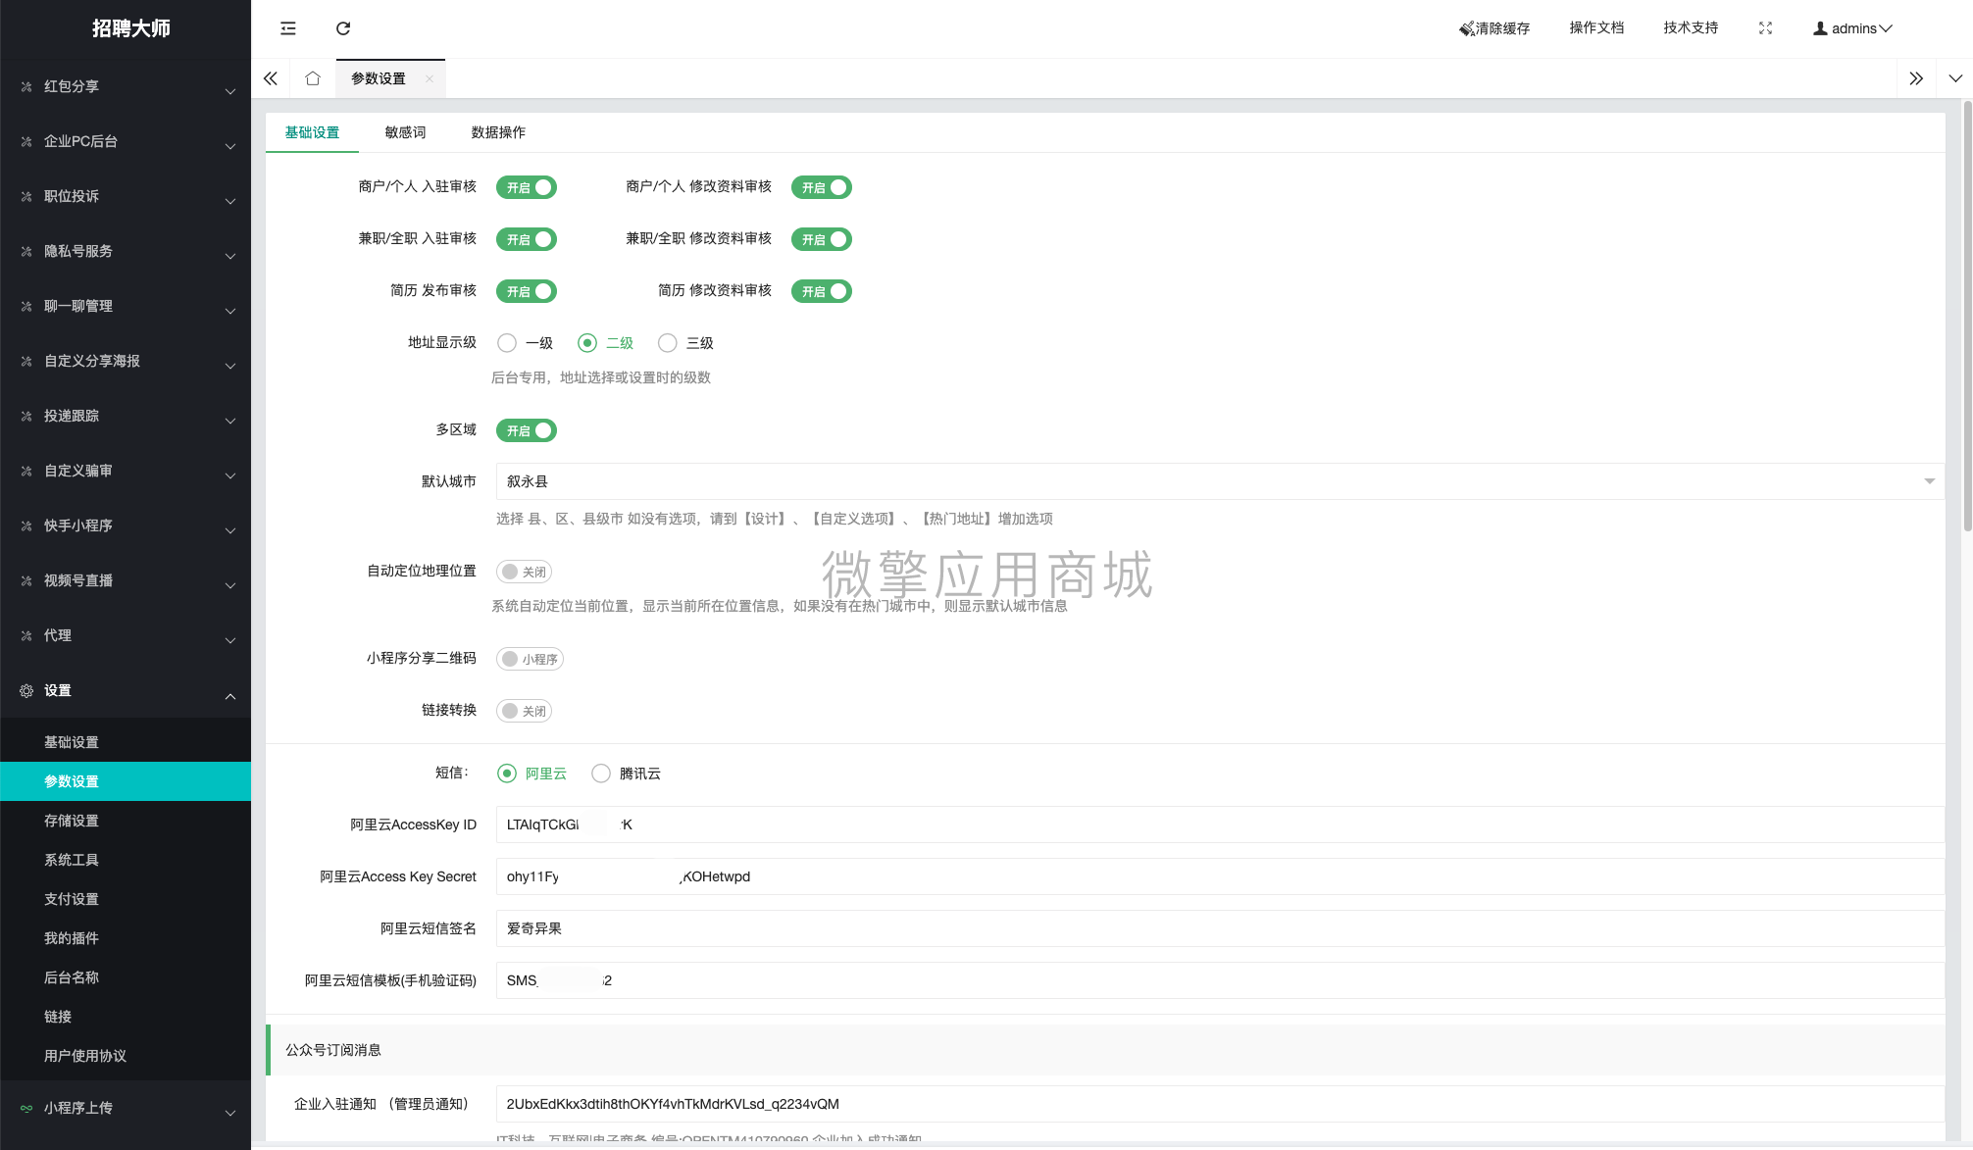The image size is (1973, 1150).
Task: Expand the 代理 menu chevron
Action: pos(230,640)
